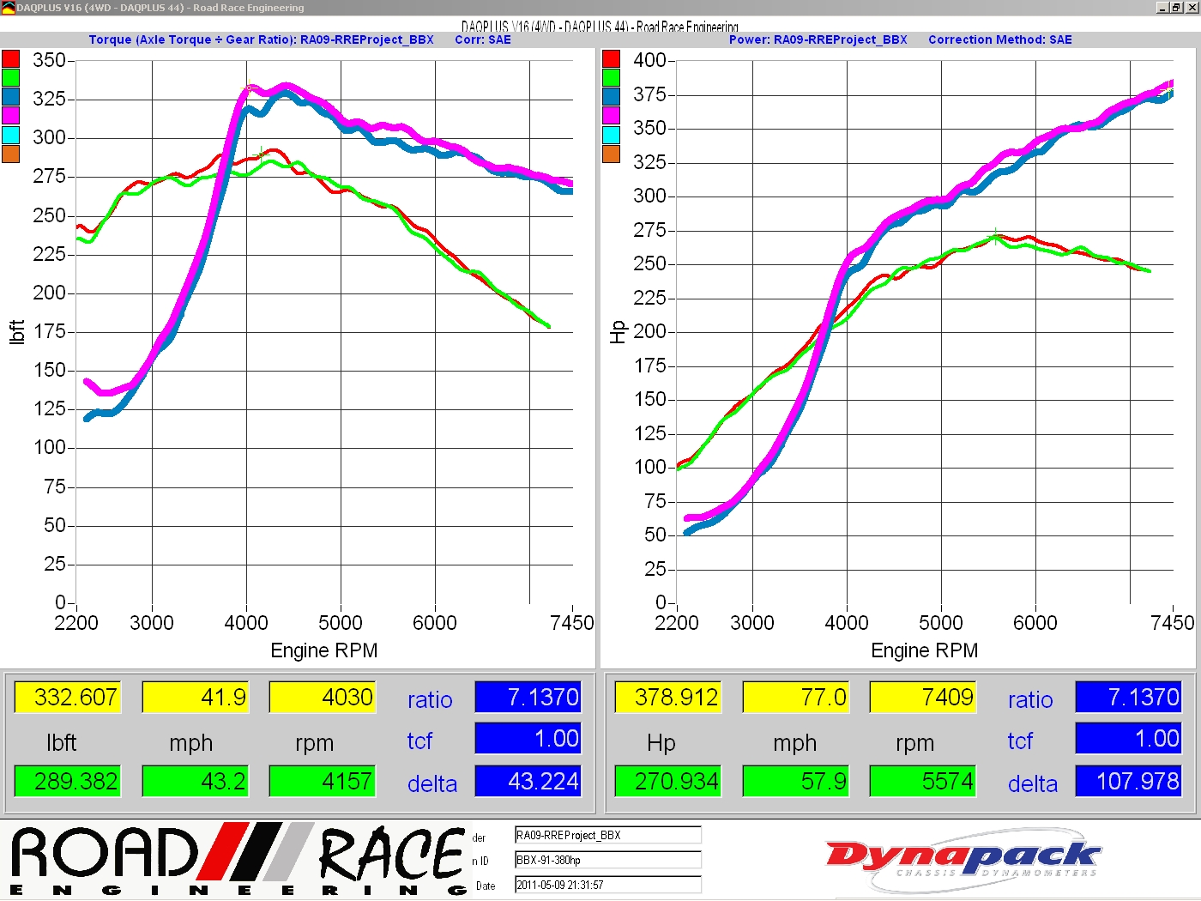This screenshot has width=1201, height=901.
Task: Select the magenta run swatch on torque graph
Action: coord(10,115)
